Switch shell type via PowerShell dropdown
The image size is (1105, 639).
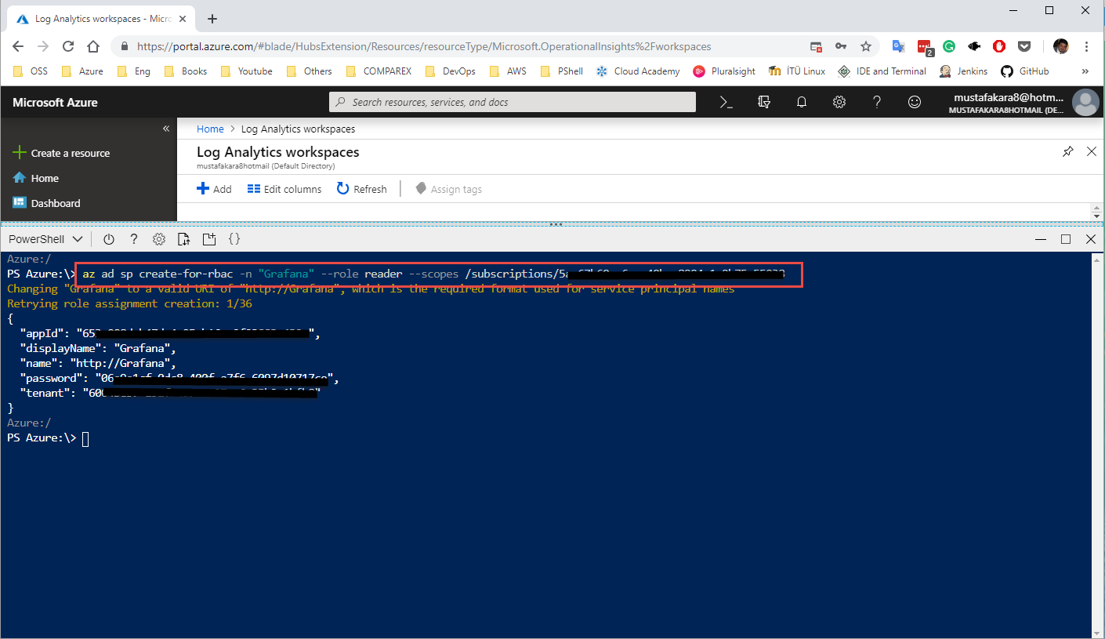point(45,239)
